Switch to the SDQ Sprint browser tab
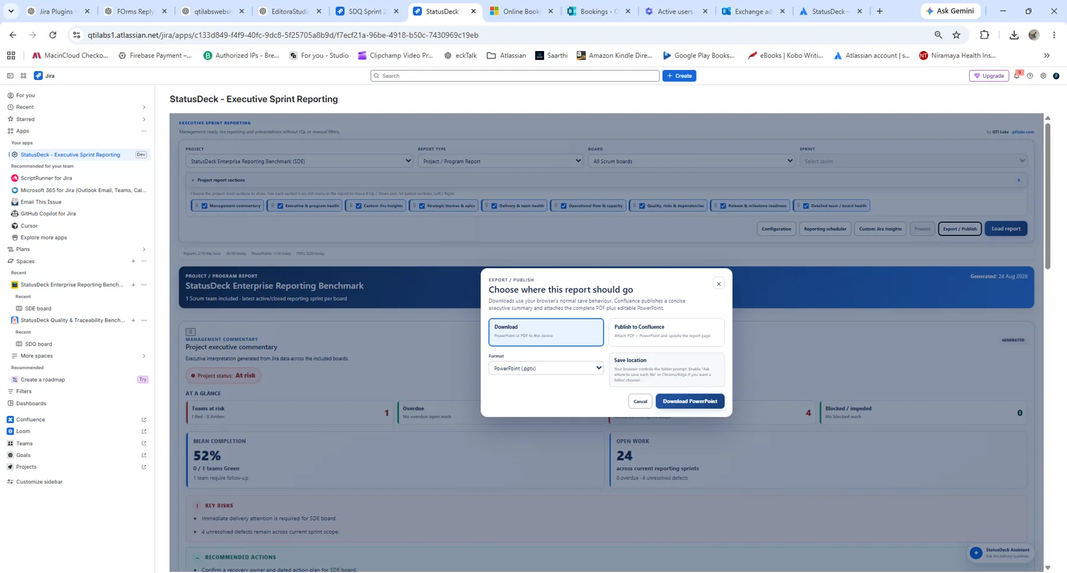The image size is (1067, 573). [x=368, y=11]
